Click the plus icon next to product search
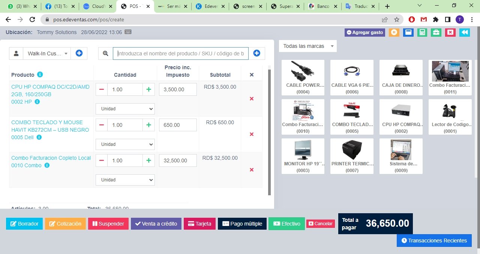The height and width of the screenshot is (254, 480). click(x=257, y=53)
